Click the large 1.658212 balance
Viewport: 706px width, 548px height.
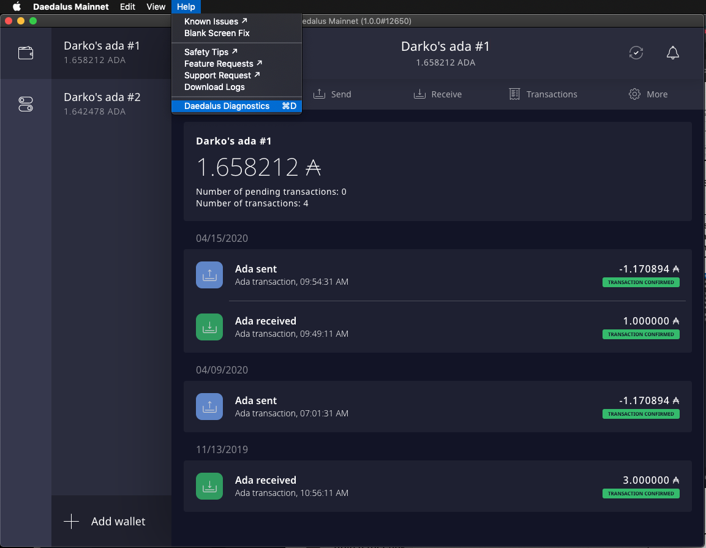(258, 167)
